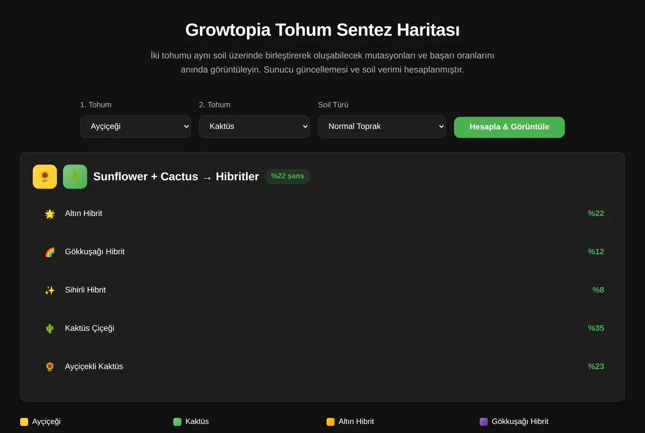The width and height of the screenshot is (645, 433).
Task: Click the sunflower icon beside Ayçiçekli Kaktüs
Action: [50, 366]
